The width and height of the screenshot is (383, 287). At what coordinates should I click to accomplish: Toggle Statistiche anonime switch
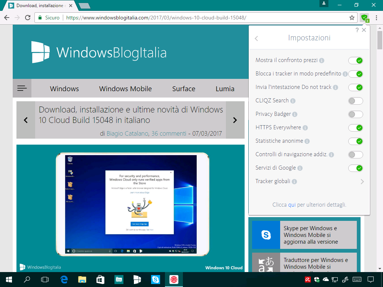(x=356, y=141)
